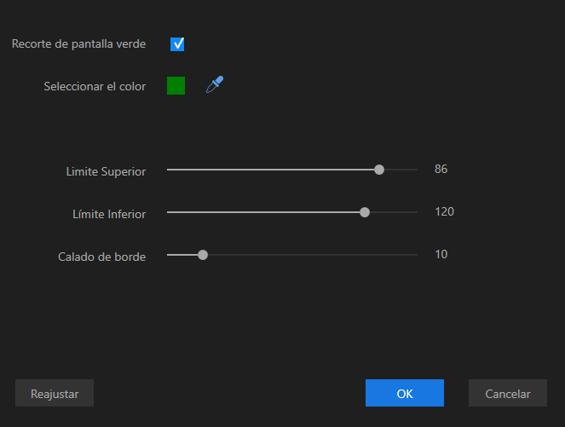Click the Recorte de pantalla verde label
565x427 pixels.
point(79,44)
